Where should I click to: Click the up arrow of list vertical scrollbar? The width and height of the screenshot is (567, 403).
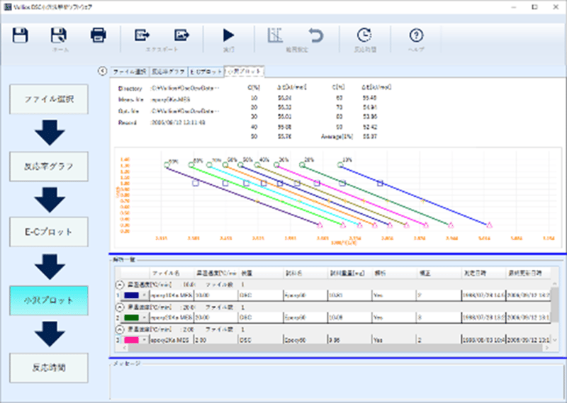pyautogui.click(x=554, y=283)
